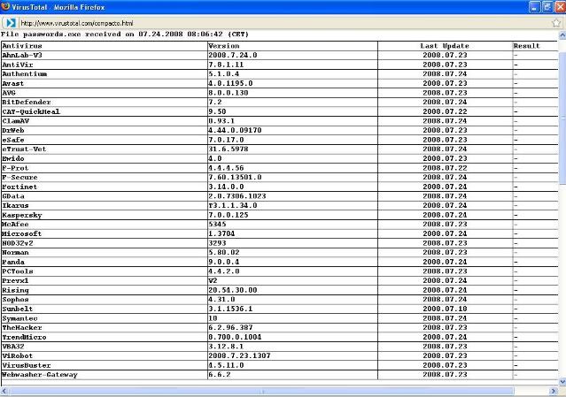Click the horizontal scrollbar thumb
This screenshot has width=566, height=397.
coord(262,391)
